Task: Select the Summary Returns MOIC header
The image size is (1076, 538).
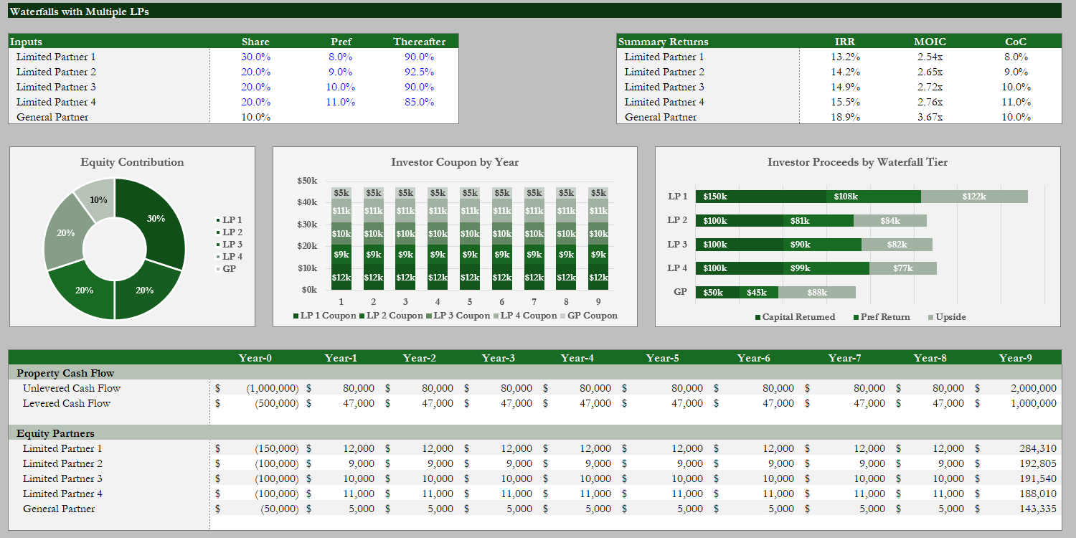Action: coord(930,42)
